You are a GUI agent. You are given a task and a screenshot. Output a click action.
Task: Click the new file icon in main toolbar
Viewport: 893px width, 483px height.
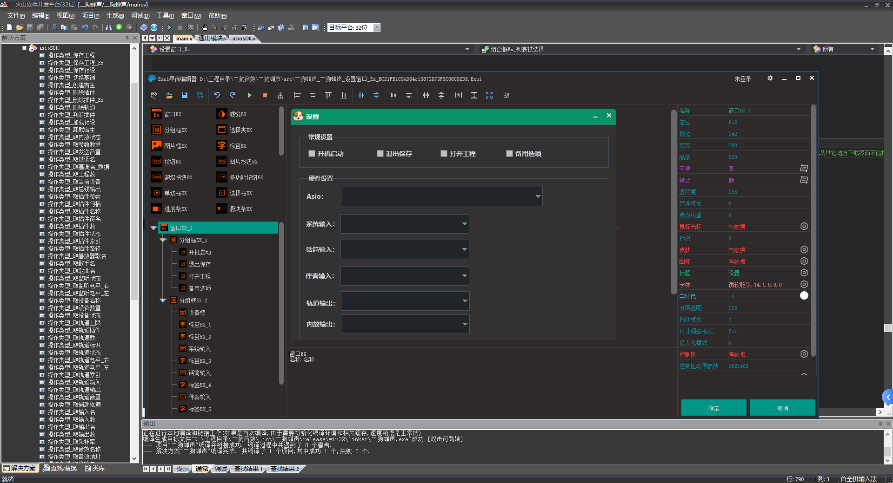[9, 27]
